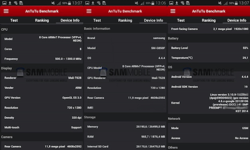Open hamburger menu in right AnTuTu screen
The width and height of the screenshot is (250, 150).
tap(173, 11)
